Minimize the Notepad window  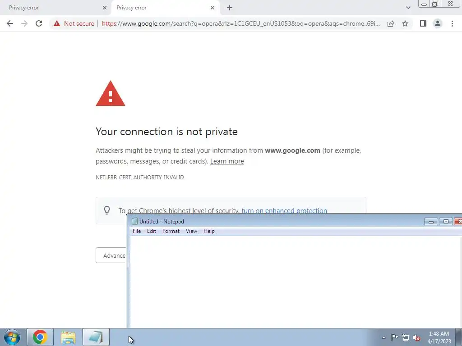coord(431,221)
